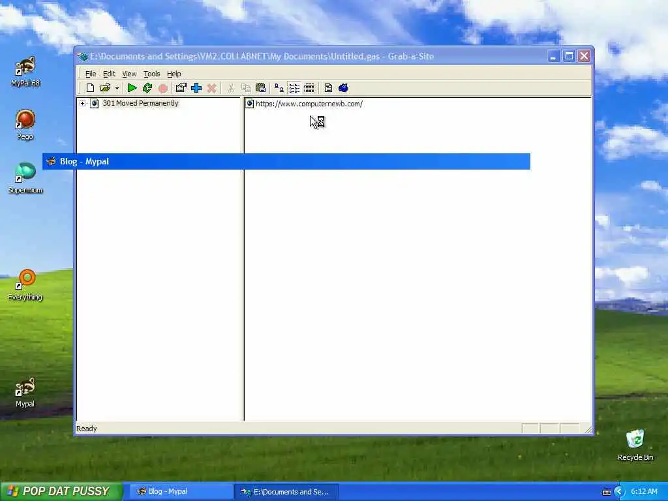Open the Mypal desktop shortcut
This screenshot has width=668, height=501.
pos(25,392)
